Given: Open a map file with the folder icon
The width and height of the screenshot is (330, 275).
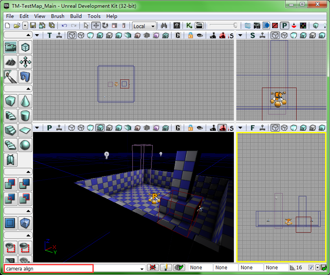Looking at the screenshot, I should [17, 26].
